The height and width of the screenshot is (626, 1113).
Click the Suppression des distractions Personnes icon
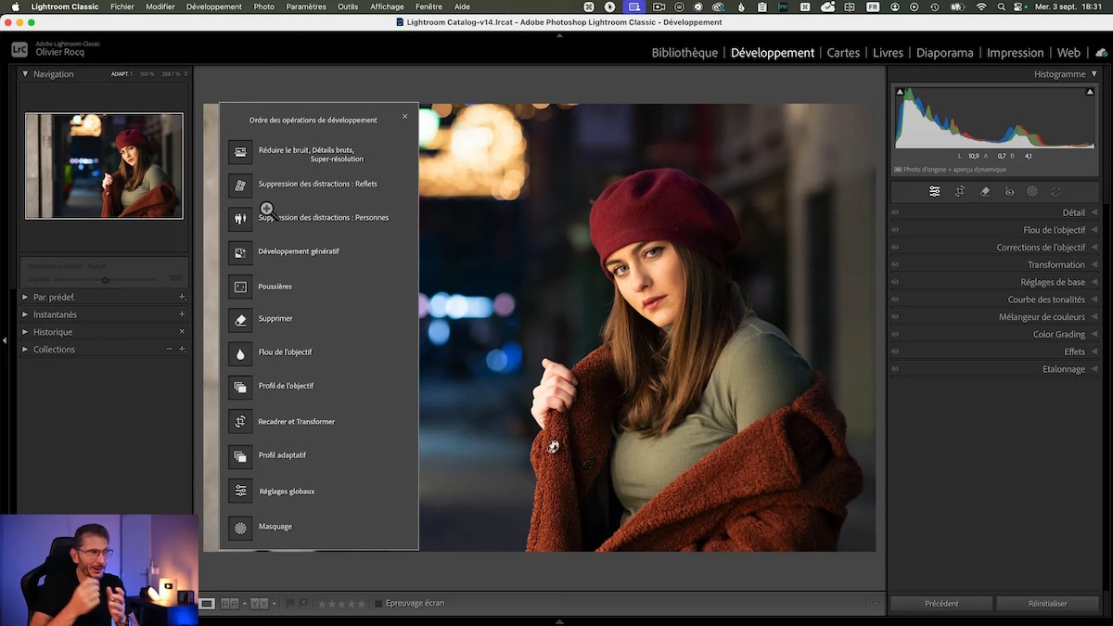(240, 219)
